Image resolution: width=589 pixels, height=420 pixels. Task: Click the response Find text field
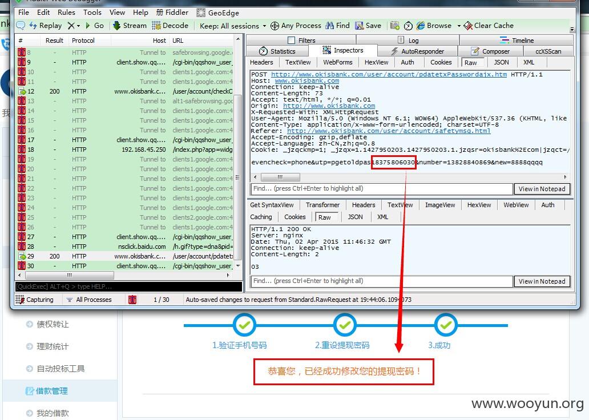382,281
